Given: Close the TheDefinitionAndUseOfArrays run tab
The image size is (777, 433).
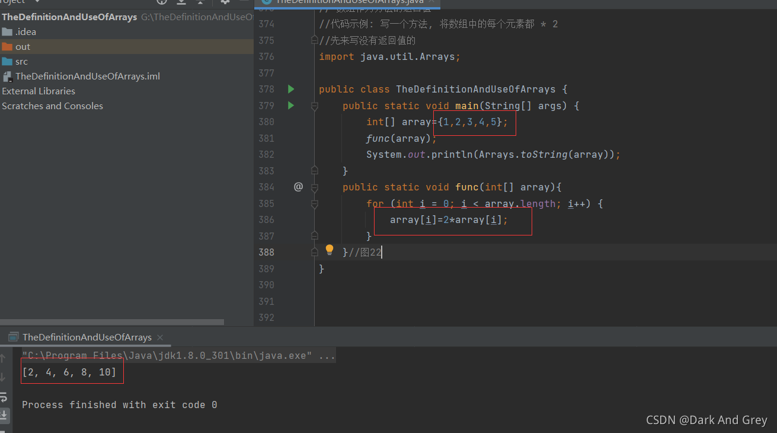Looking at the screenshot, I should (160, 337).
